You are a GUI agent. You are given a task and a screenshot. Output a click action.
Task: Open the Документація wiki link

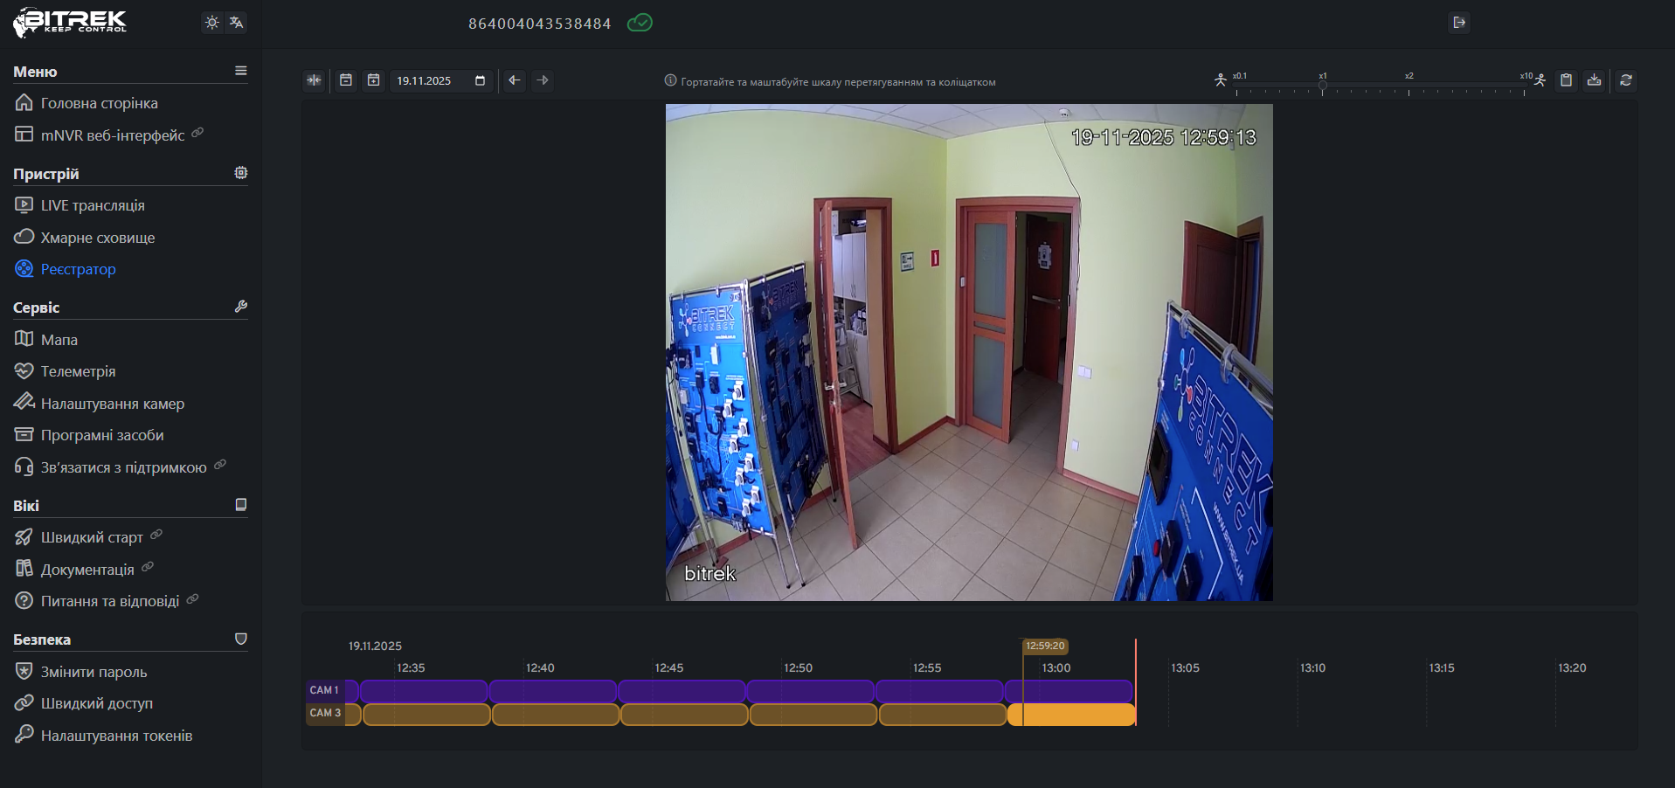click(x=87, y=570)
